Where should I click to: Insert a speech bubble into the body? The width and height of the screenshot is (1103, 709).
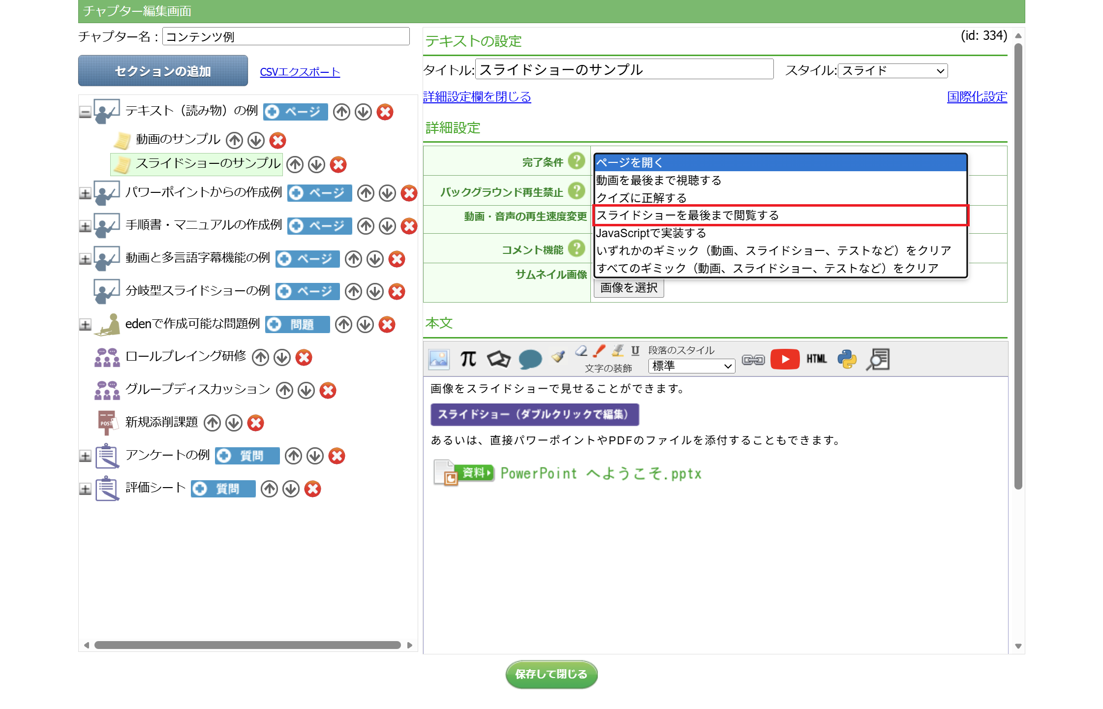530,359
